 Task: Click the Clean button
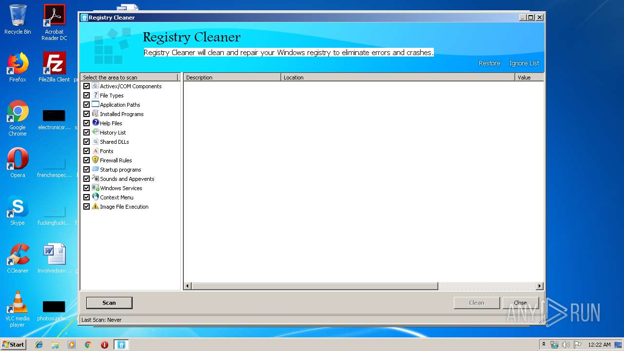[476, 303]
